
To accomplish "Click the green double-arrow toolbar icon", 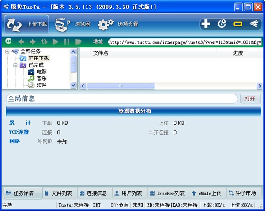I will (x=8, y=41).
